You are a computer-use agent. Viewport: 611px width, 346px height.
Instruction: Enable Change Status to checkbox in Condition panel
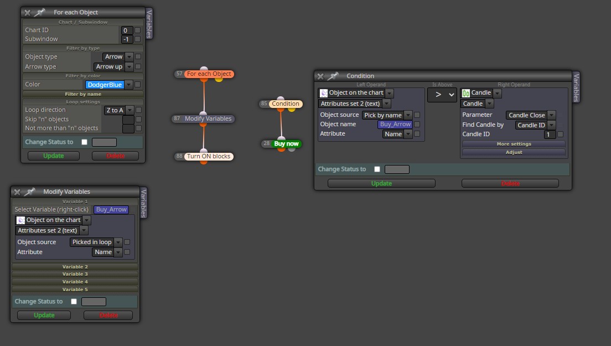[377, 169]
